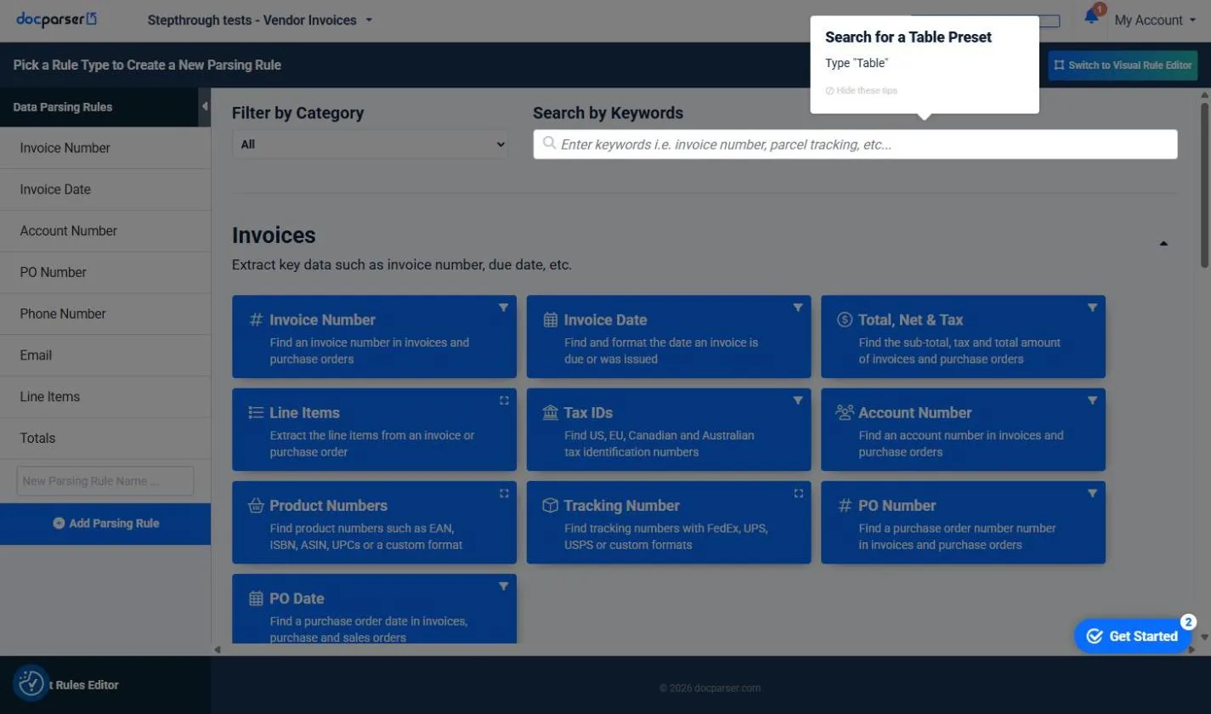1211x714 pixels.
Task: Click the expand icon on Line Items card
Action: click(x=504, y=400)
